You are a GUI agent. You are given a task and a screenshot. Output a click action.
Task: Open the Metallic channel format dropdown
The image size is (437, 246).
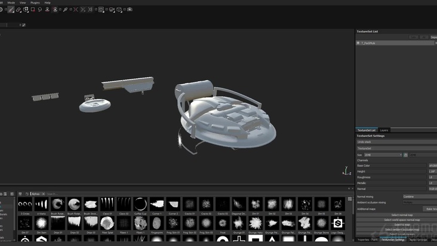[x=433, y=183]
